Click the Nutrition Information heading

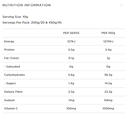[x=26, y=5]
